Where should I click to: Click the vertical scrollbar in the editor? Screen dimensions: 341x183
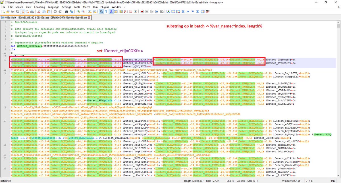(339, 99)
